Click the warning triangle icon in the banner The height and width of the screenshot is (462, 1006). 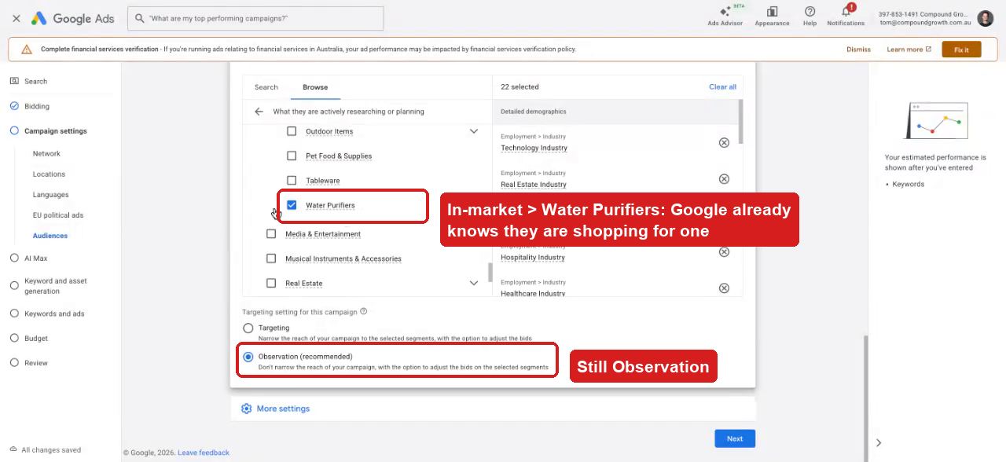27,49
